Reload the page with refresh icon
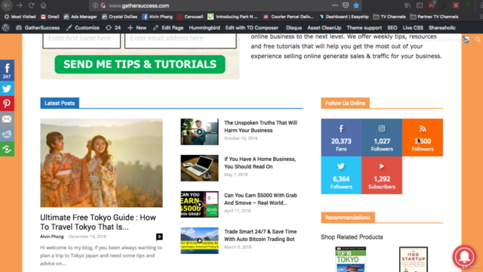Image resolution: width=483 pixels, height=272 pixels. click(x=32, y=5)
